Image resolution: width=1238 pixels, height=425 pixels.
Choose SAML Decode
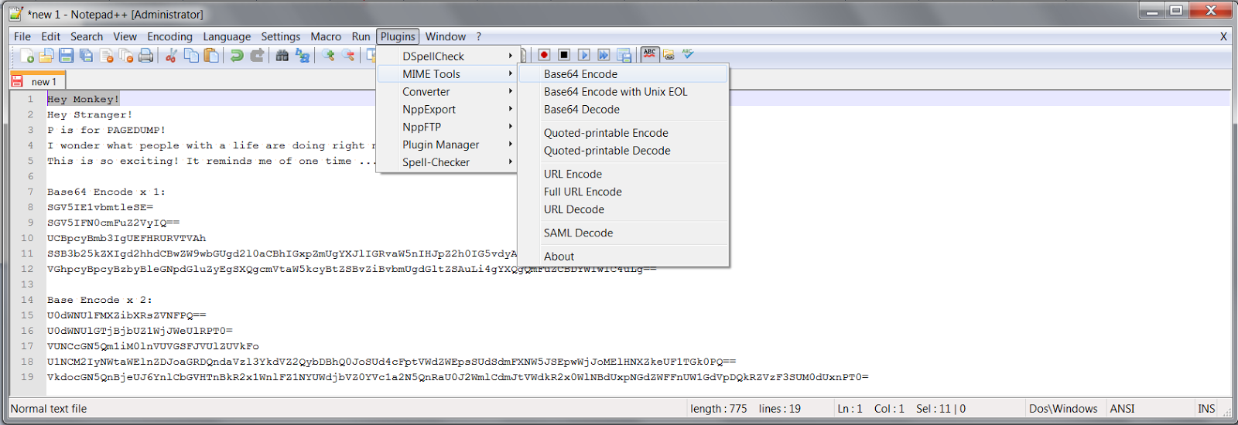623,233
